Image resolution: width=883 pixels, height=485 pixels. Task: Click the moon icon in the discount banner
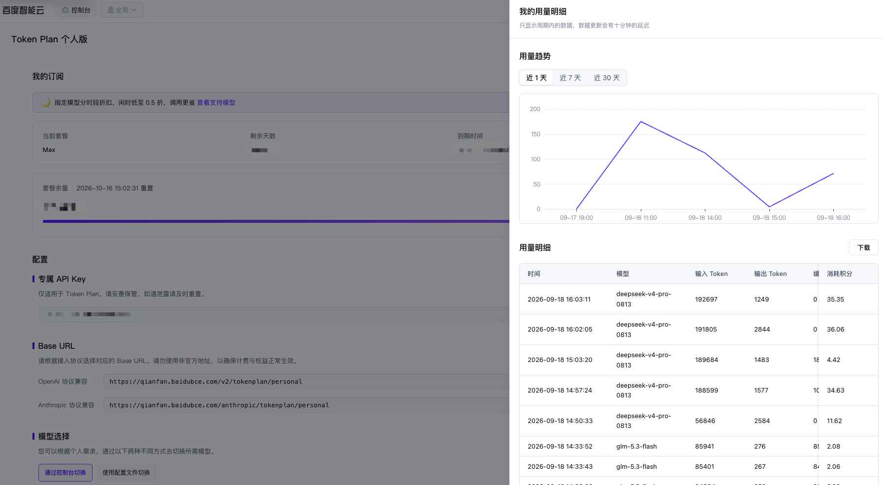(46, 102)
